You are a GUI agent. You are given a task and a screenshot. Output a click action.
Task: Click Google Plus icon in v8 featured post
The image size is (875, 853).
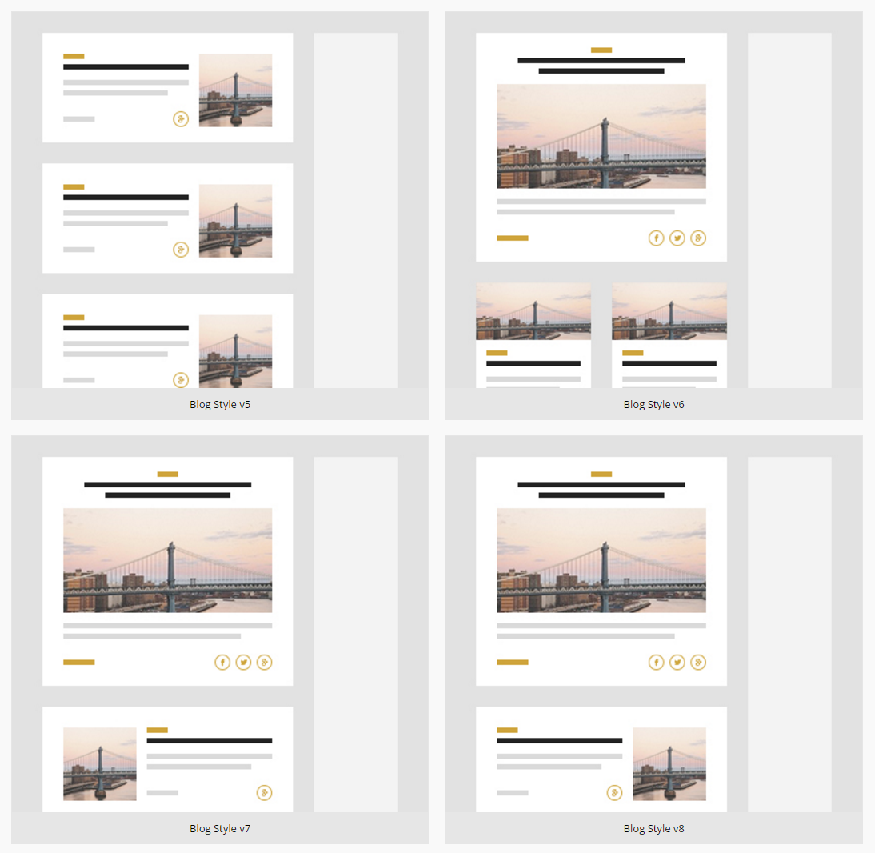coord(698,663)
